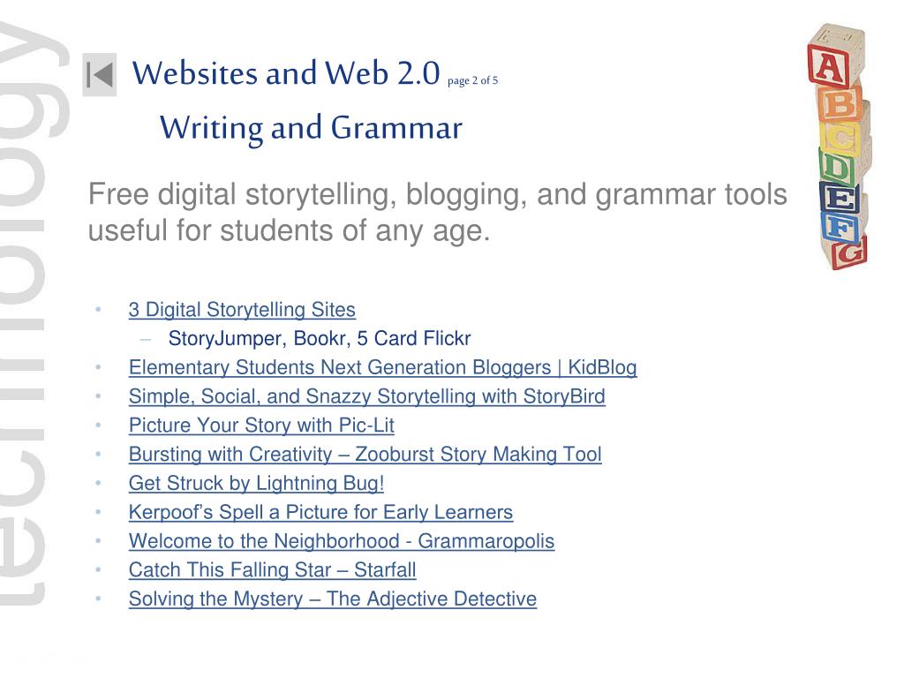
Task: Follow Catch This Falling Star Starfall link
Action: pyautogui.click(x=272, y=569)
